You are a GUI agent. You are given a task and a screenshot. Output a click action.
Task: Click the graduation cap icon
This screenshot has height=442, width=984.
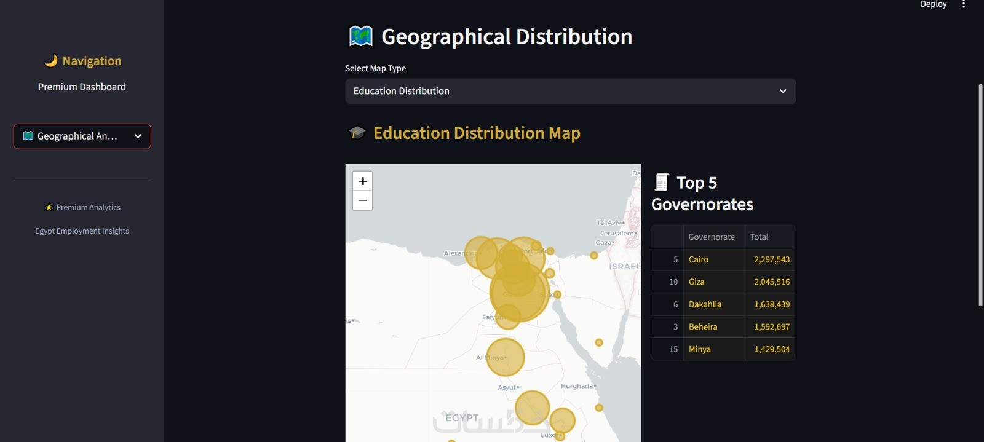pos(357,133)
